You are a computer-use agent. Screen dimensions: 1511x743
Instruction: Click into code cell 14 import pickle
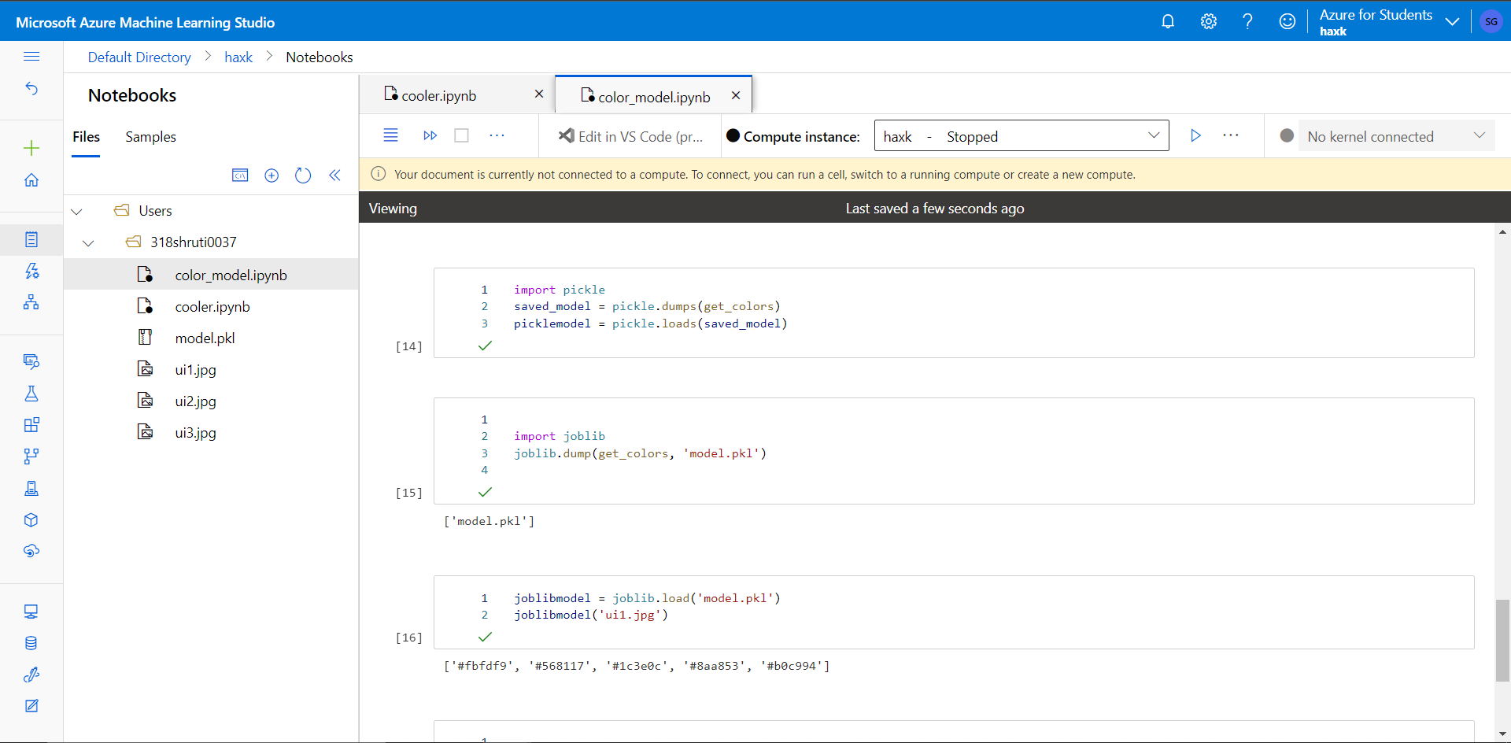(954, 312)
